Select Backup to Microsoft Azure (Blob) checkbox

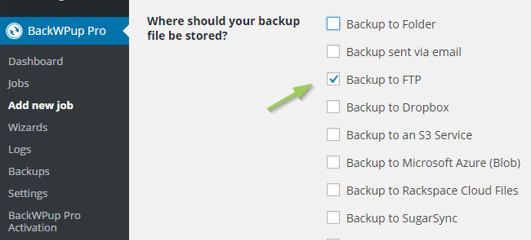pyautogui.click(x=333, y=163)
